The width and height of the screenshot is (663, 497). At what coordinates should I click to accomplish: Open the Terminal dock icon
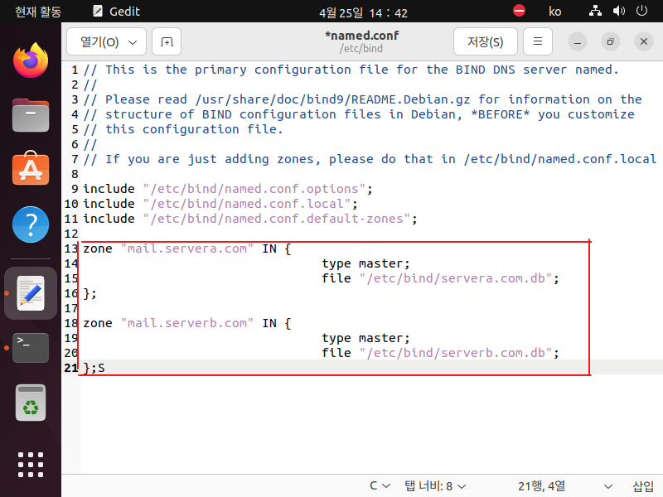[31, 348]
